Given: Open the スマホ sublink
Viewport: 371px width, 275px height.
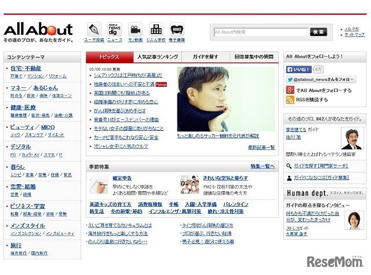Looking at the screenshot, I should (x=49, y=155).
